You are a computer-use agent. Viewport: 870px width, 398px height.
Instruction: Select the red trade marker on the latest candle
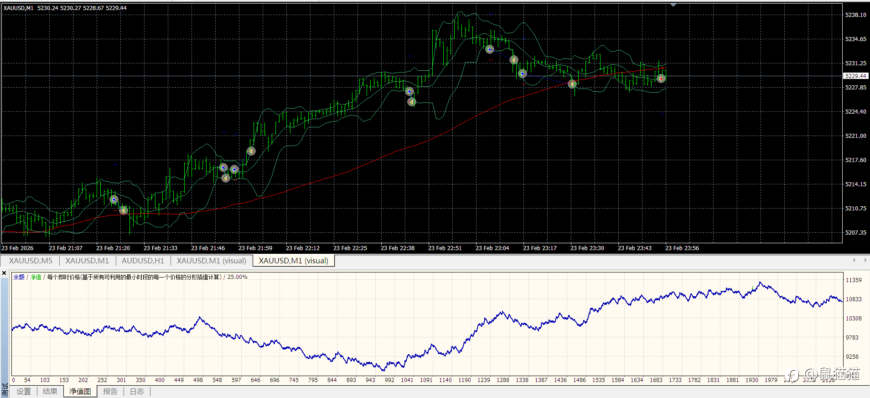661,79
